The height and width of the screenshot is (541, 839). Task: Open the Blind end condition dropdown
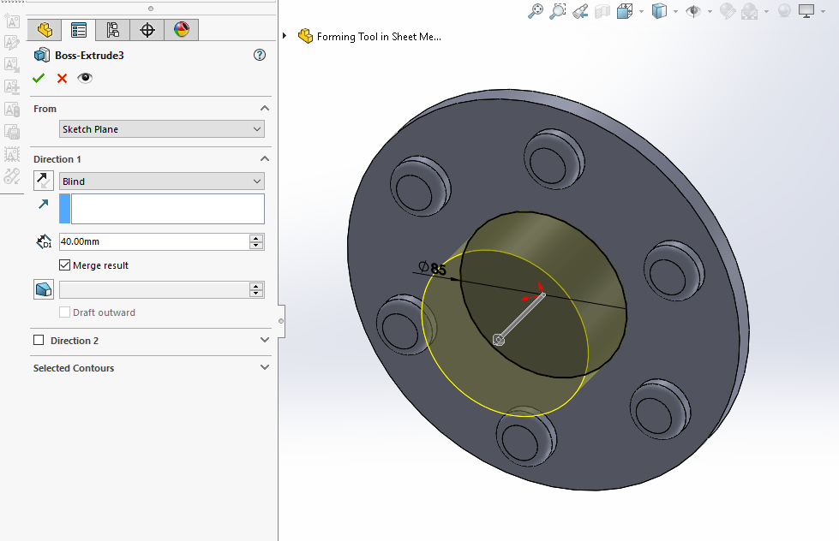[162, 181]
